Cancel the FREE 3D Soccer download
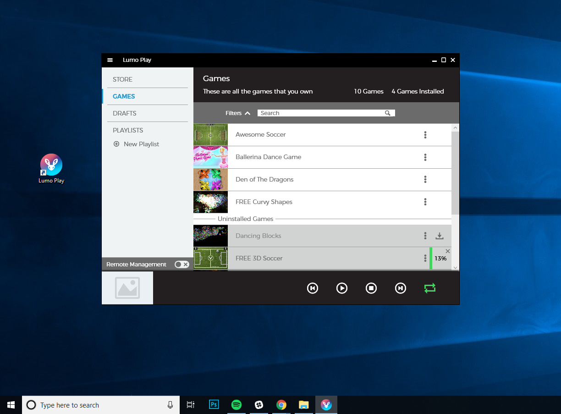Screen dimensions: 561x414 [x=448, y=251]
